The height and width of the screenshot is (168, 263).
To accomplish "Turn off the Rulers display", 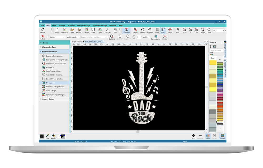I will pos(163,31).
